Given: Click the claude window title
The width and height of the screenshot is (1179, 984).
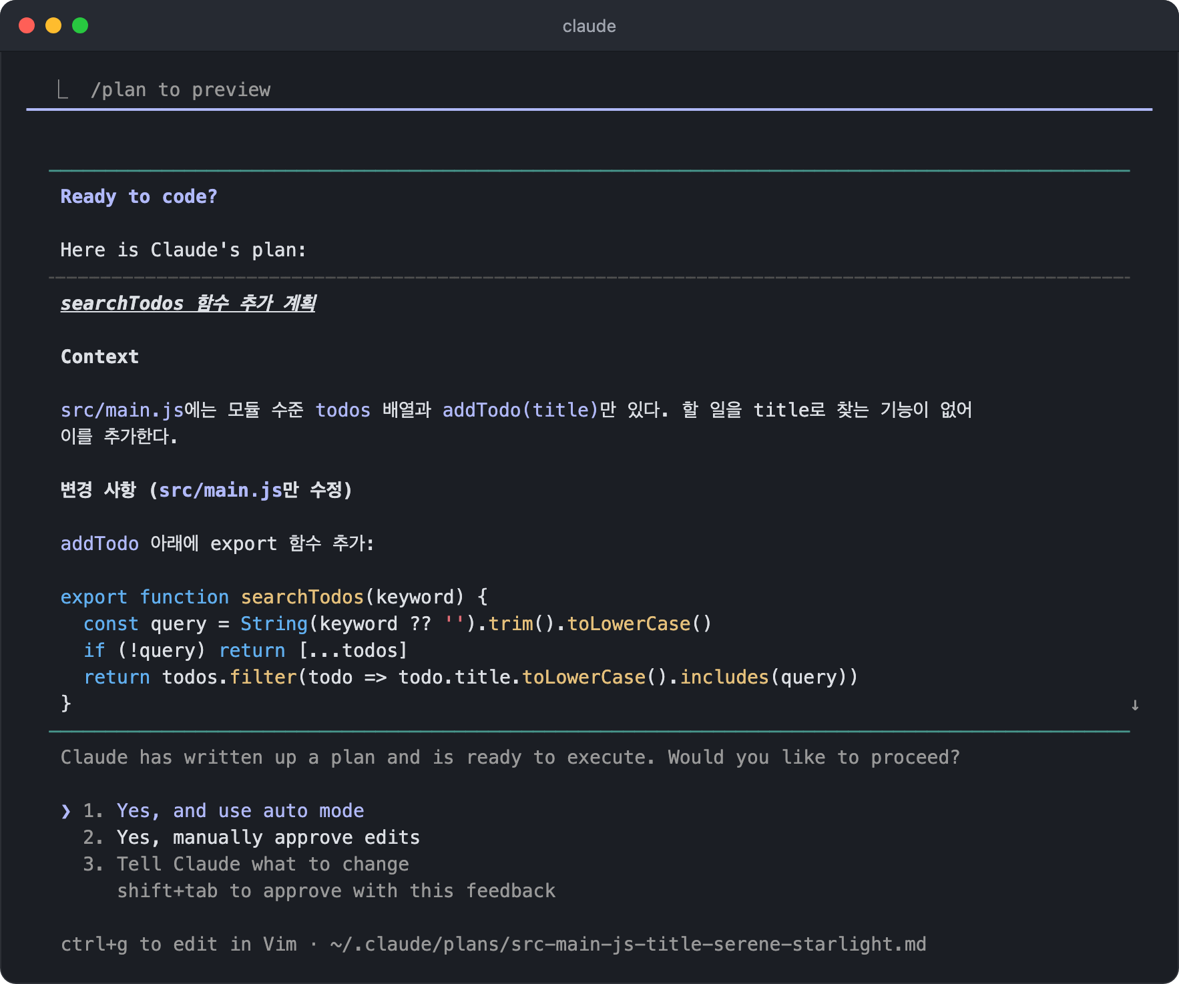Looking at the screenshot, I should [589, 26].
